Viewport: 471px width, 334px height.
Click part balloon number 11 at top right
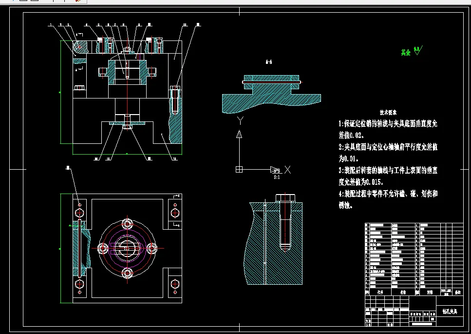click(x=185, y=25)
